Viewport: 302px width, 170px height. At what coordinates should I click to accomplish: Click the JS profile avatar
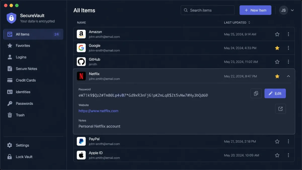coord(283,10)
